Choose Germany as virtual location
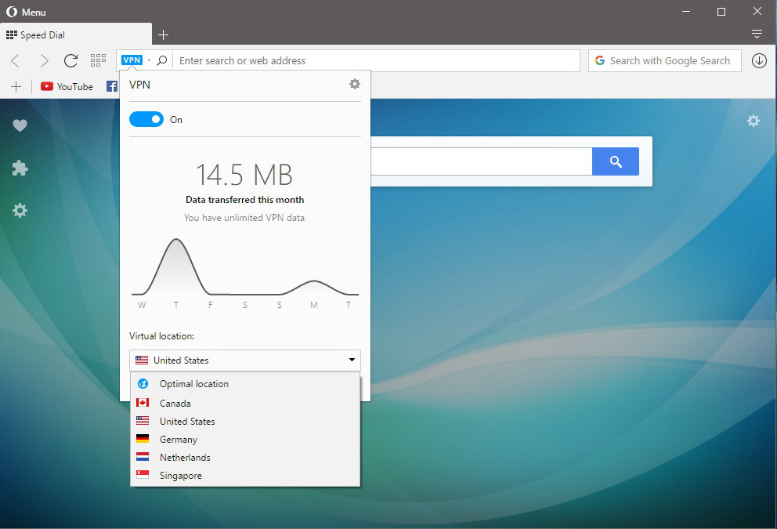This screenshot has width=777, height=529. [x=245, y=439]
